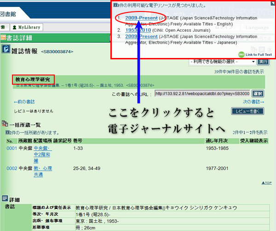This screenshot has height=231, width=276.
Task: Open holding number 0001
Action: click(11, 148)
